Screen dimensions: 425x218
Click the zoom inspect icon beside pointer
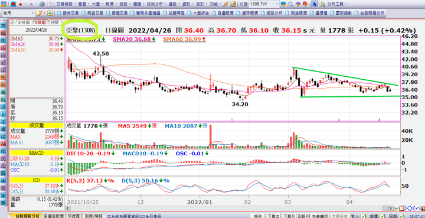tap(322, 4)
